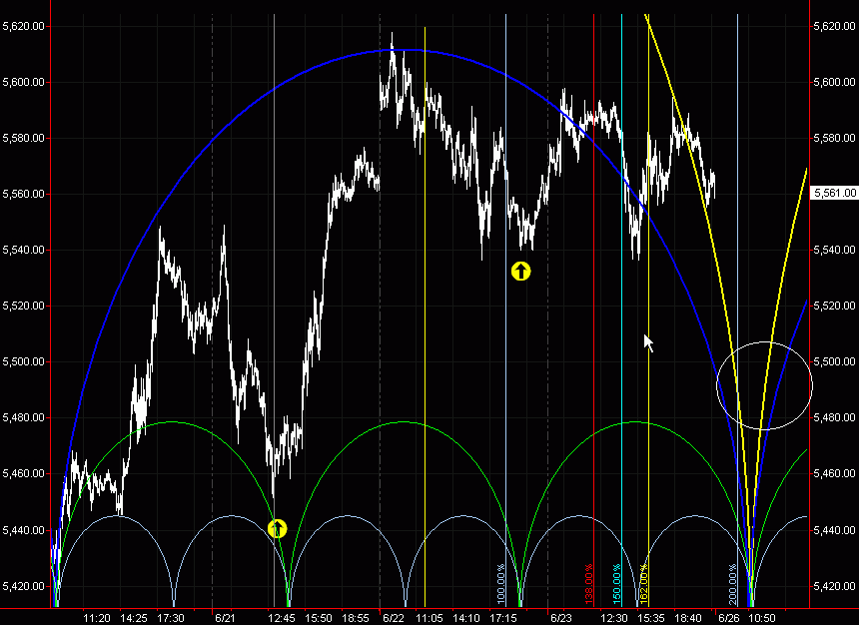
Task: Click the 10:50 time label on axis
Action: click(762, 618)
